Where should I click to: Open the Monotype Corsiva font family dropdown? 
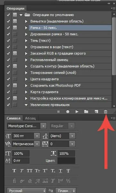click(43, 126)
